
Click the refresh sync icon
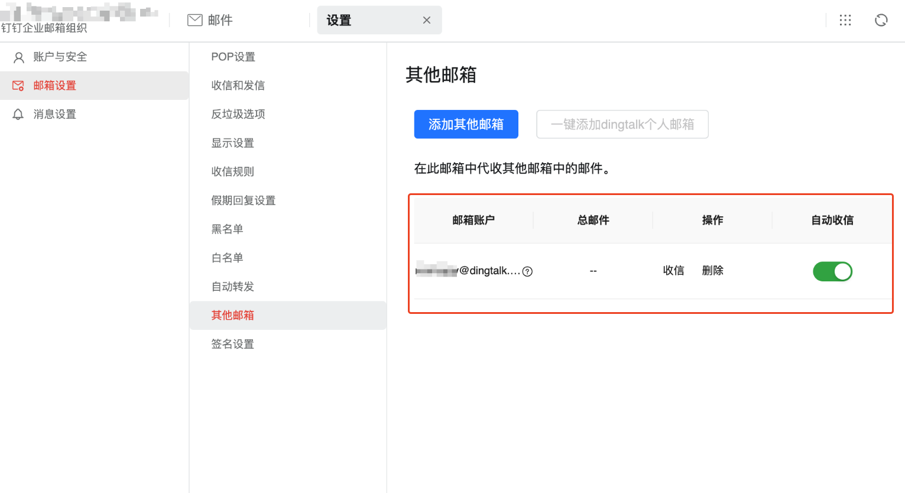tap(881, 20)
